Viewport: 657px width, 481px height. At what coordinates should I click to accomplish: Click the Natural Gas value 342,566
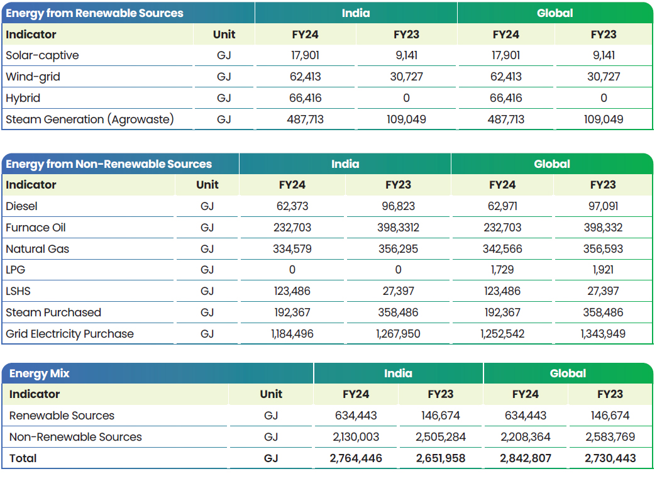click(x=502, y=249)
